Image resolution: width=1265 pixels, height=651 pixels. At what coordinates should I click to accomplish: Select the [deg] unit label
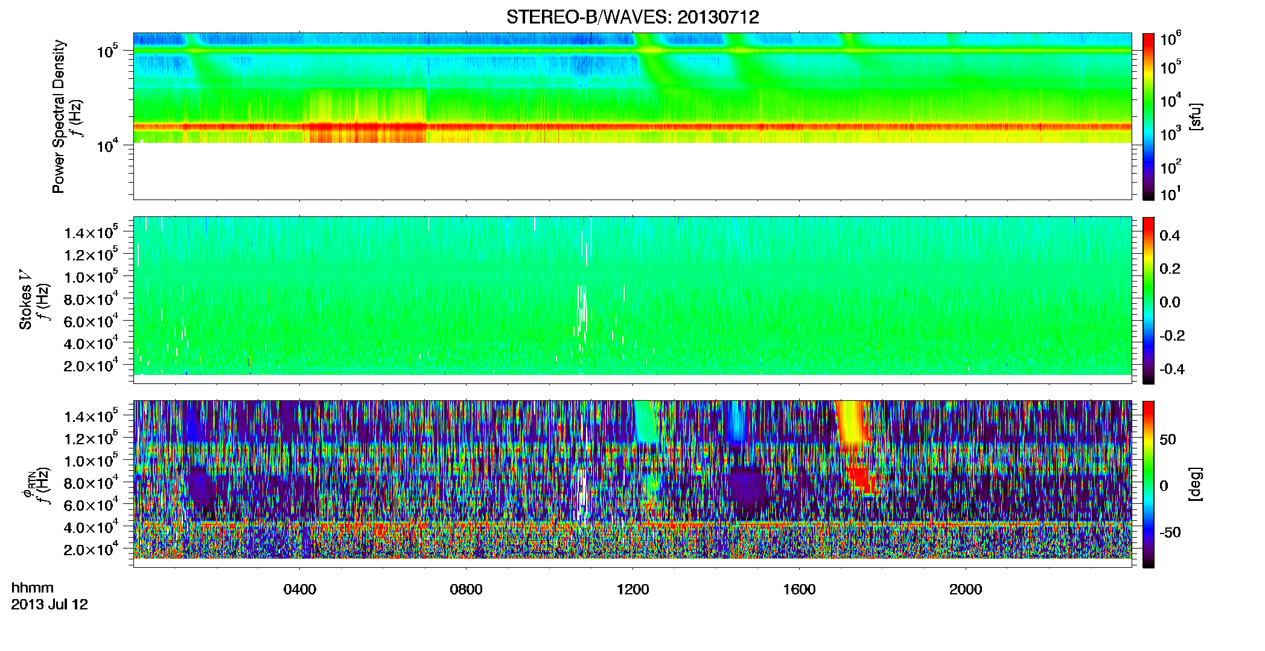(1196, 484)
